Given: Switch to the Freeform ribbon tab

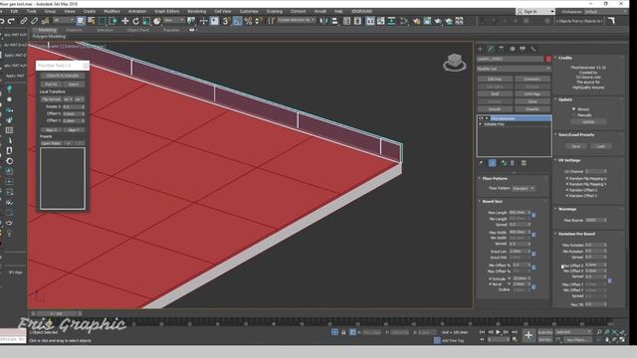Looking at the screenshot, I should coord(75,30).
